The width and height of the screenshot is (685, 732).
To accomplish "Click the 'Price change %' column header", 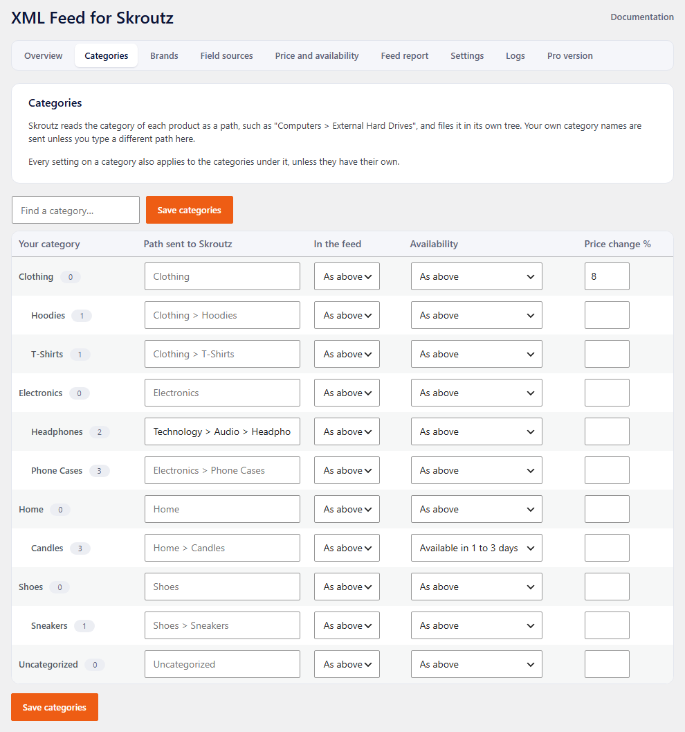I will point(617,244).
